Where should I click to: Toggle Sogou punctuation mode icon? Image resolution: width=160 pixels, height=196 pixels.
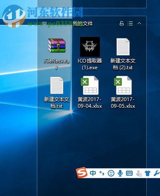[102, 173]
